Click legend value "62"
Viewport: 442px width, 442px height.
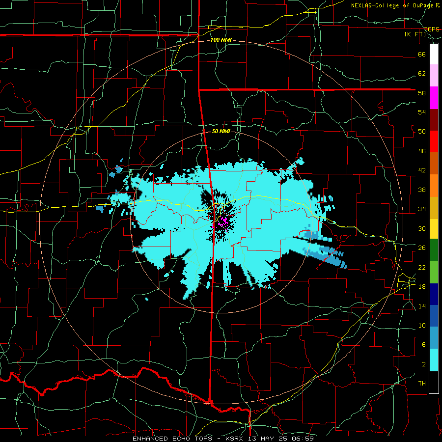click(x=422, y=74)
